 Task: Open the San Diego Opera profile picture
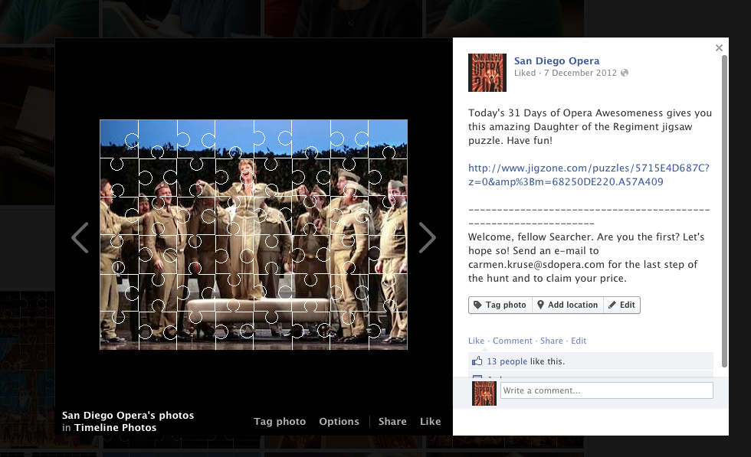tap(487, 73)
